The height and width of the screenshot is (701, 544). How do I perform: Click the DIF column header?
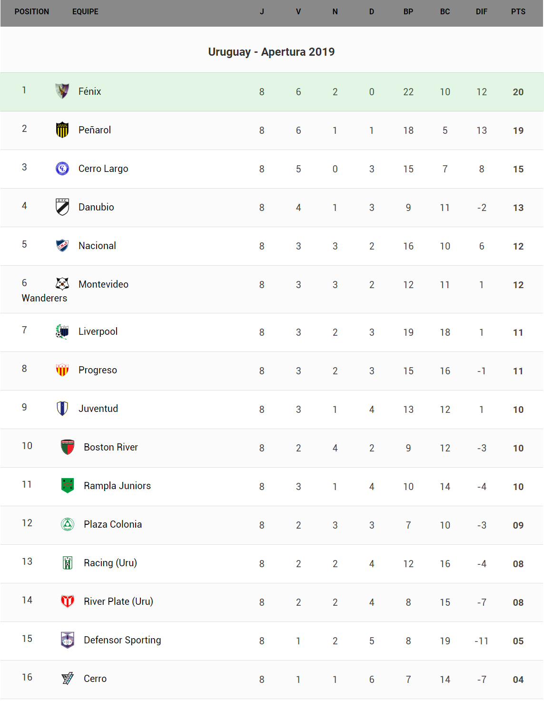tap(481, 12)
